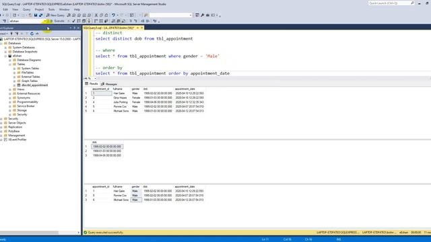Switch to the Messages tab
Viewport: 431px width, 242px height.
click(109, 84)
